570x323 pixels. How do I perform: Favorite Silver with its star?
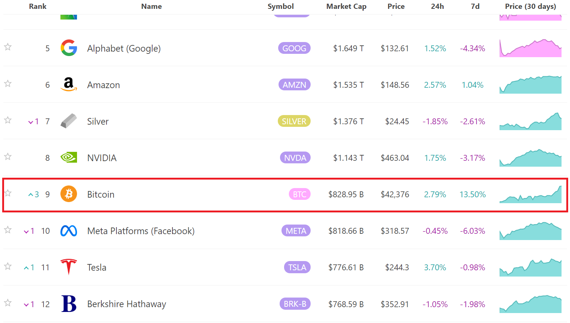tap(8, 120)
